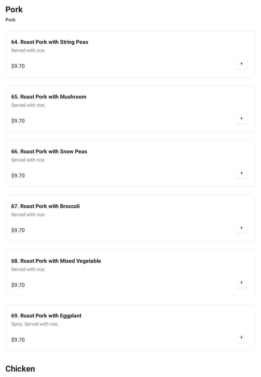Add Roast Pork with Mixed Vegetable plus icon
261x377 pixels.
pyautogui.click(x=241, y=282)
